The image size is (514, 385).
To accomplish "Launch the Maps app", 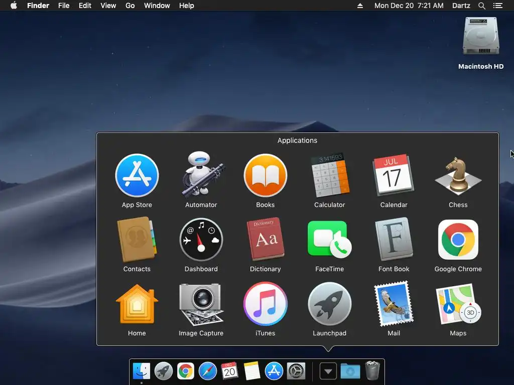I will (458, 304).
